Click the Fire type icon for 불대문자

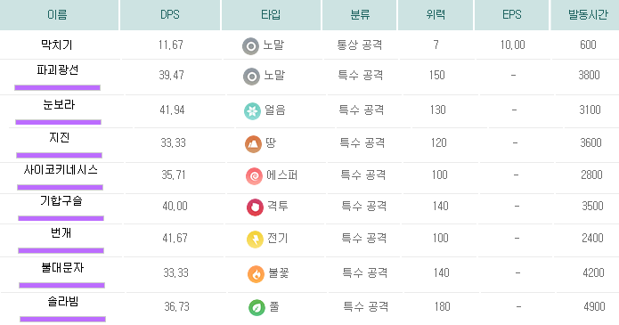(x=256, y=274)
